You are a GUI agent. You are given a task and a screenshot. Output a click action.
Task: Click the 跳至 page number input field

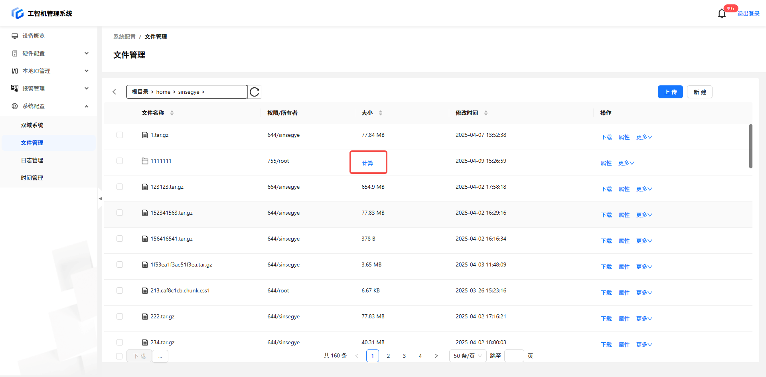pos(514,356)
